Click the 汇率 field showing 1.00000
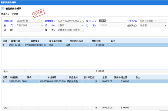168x111 pixels. [x=112, y=26]
